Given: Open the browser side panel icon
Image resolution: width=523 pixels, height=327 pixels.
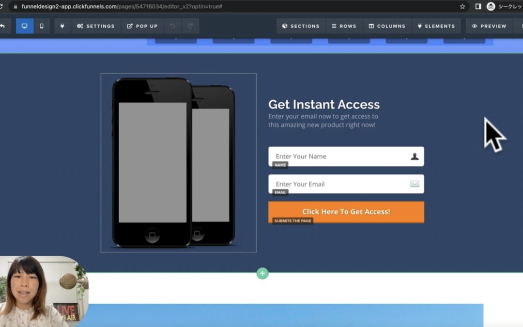Looking at the screenshot, I should (478, 7).
